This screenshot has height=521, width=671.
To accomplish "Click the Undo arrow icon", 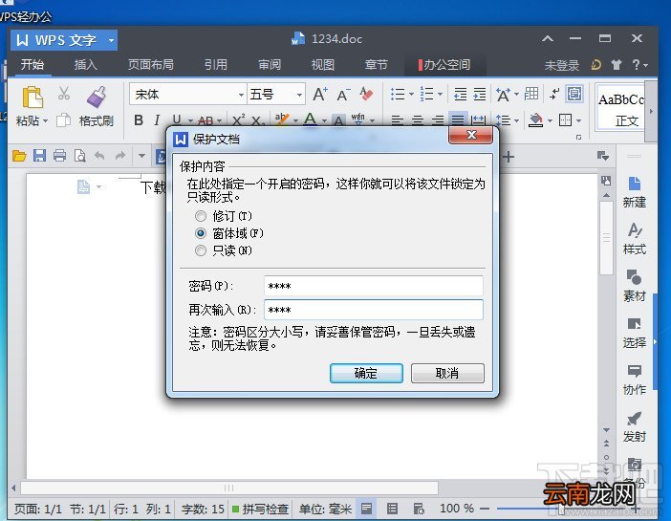I will click(99, 156).
